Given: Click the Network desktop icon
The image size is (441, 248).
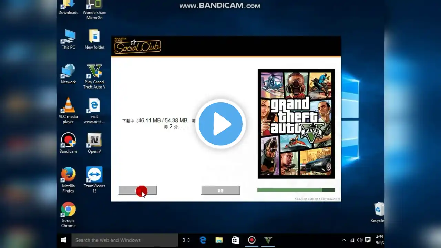Looking at the screenshot, I should tap(68, 74).
